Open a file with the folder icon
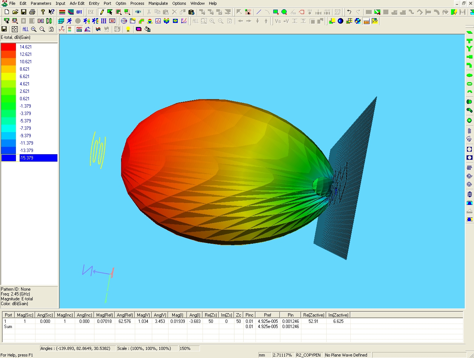474x358 pixels. 15,12
